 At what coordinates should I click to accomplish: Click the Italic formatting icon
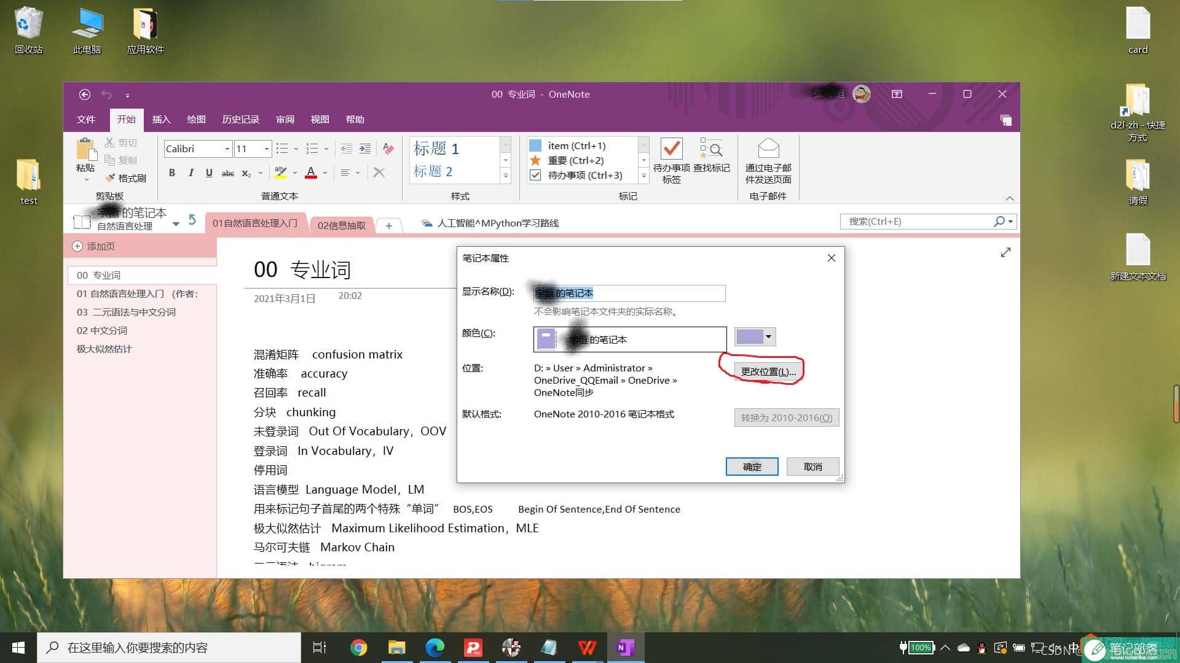click(x=190, y=173)
